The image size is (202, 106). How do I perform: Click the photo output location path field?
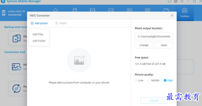click(x=154, y=36)
